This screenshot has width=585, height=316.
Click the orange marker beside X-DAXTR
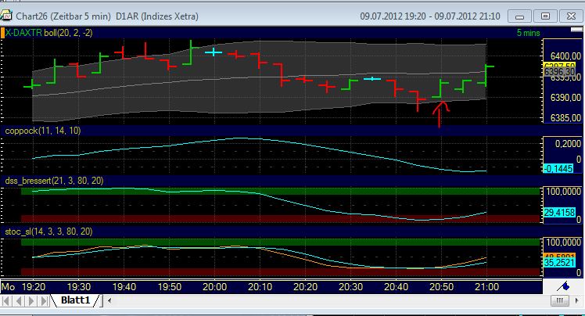coord(2,33)
